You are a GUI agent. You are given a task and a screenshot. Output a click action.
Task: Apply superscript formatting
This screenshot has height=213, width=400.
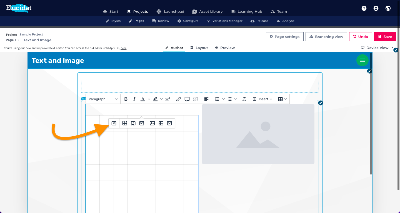168,99
